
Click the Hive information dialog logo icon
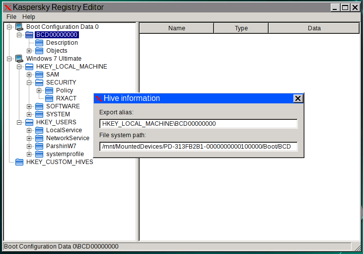(x=99, y=98)
